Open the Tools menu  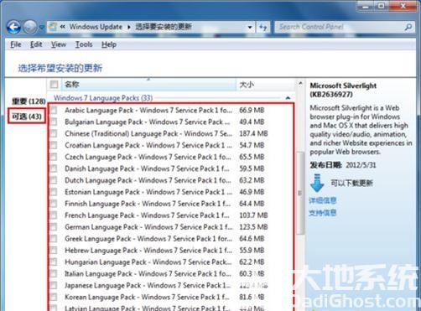click(84, 44)
